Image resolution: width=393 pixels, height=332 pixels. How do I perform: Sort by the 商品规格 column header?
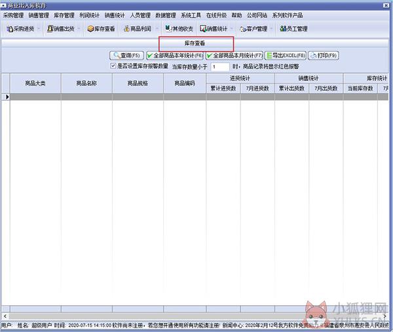[138, 84]
